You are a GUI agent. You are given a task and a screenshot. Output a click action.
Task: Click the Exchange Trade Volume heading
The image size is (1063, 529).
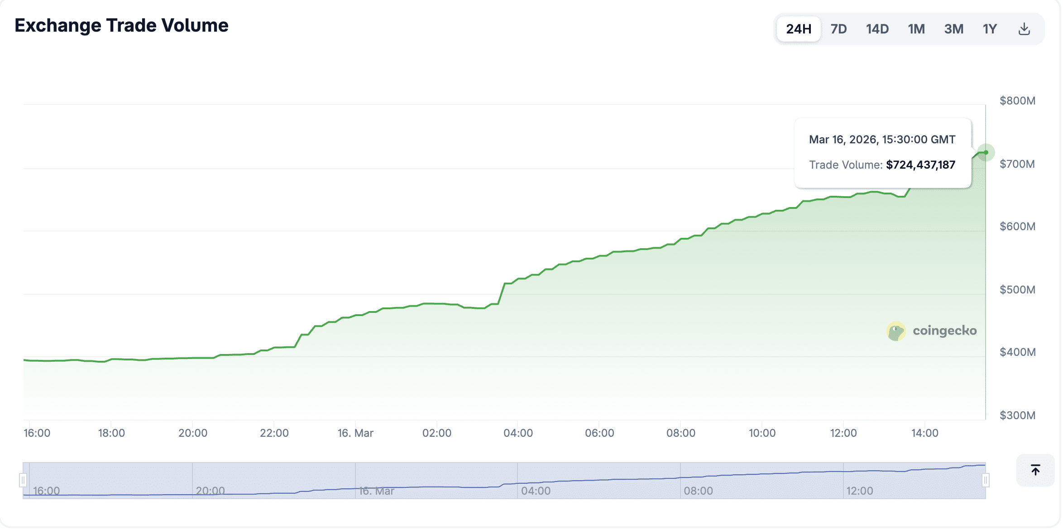pyautogui.click(x=121, y=26)
